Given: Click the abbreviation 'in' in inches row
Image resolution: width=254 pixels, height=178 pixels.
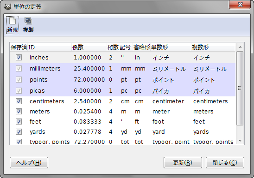Looking at the screenshot, I should (x=137, y=57).
